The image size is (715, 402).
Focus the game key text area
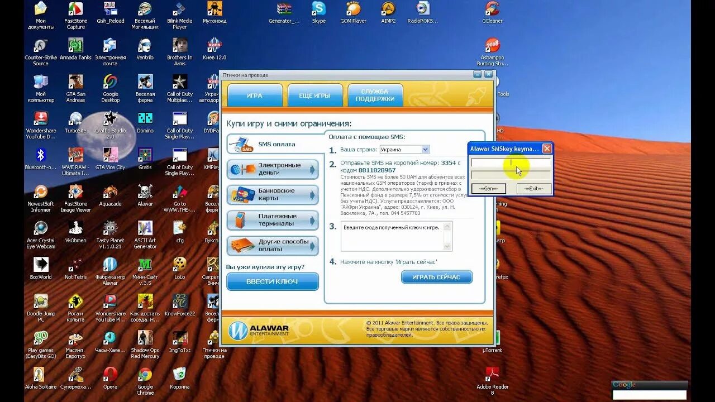pyautogui.click(x=392, y=236)
